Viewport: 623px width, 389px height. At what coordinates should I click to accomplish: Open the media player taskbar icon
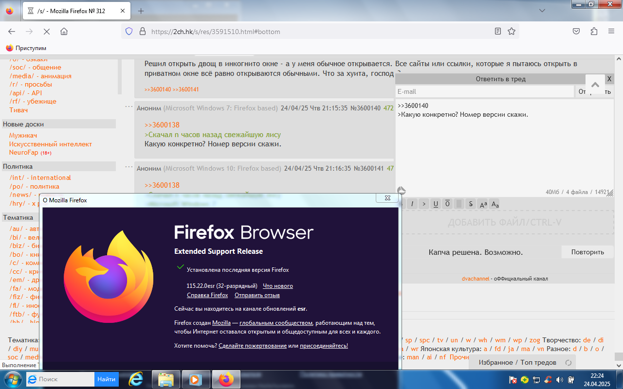click(196, 379)
